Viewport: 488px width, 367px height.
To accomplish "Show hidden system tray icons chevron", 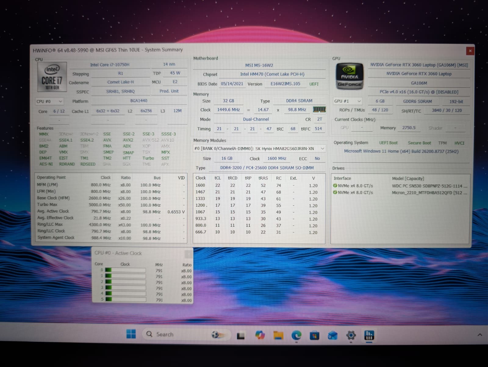I will coord(480,335).
